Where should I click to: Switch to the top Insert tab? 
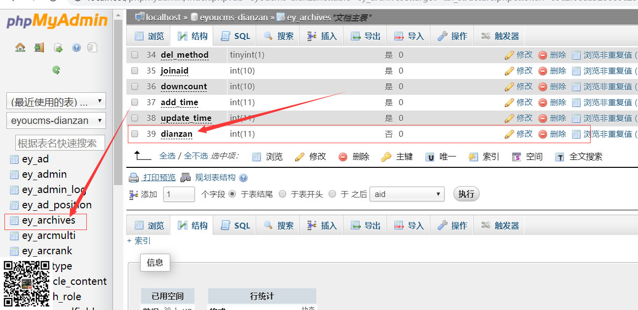(322, 36)
